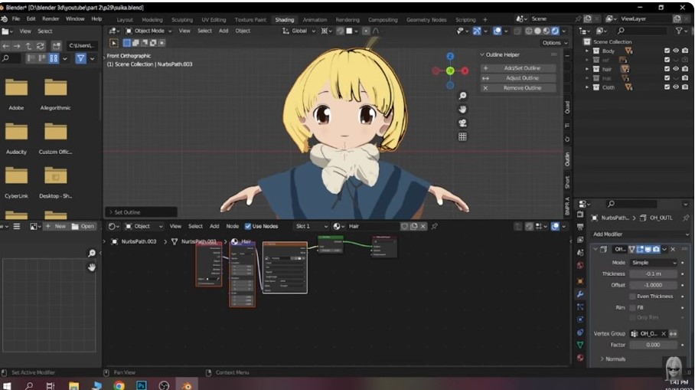Viewport: 695px width, 390px height.
Task: Click Adjust Outline button
Action: point(517,78)
